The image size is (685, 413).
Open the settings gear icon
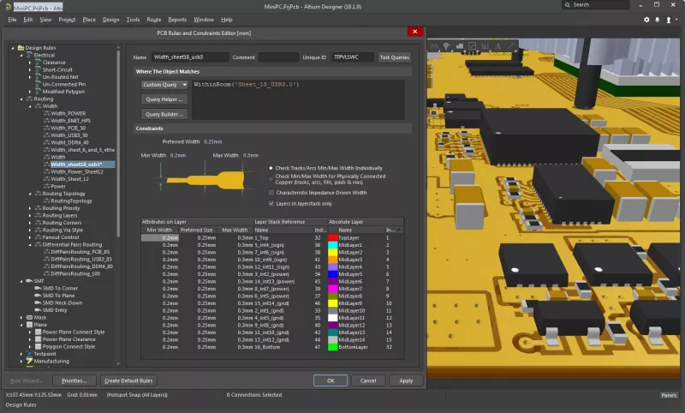pyautogui.click(x=646, y=20)
